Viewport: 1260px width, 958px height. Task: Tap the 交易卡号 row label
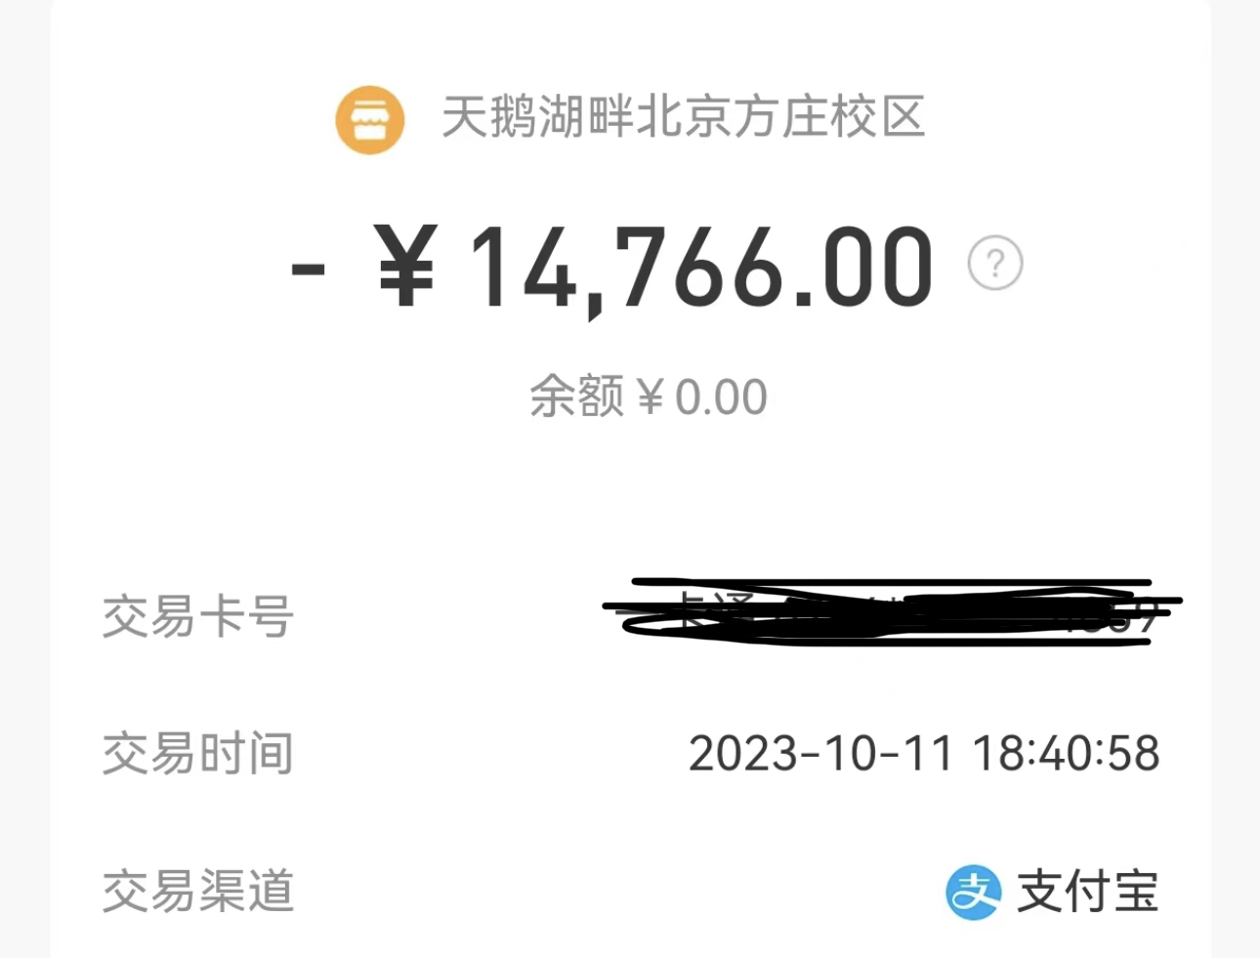coord(198,617)
